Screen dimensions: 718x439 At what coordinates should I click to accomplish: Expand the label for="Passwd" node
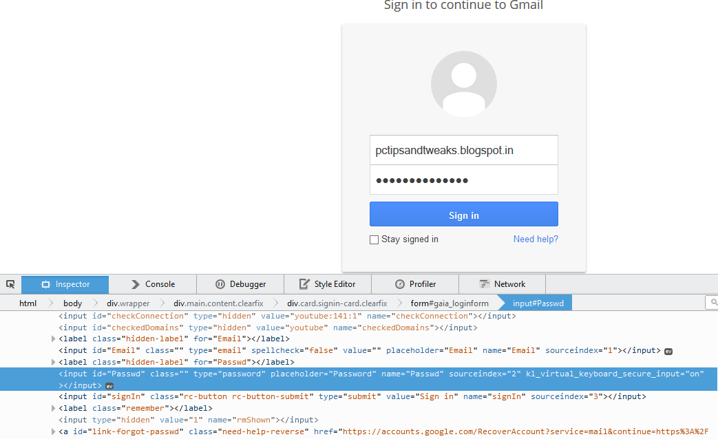(53, 362)
